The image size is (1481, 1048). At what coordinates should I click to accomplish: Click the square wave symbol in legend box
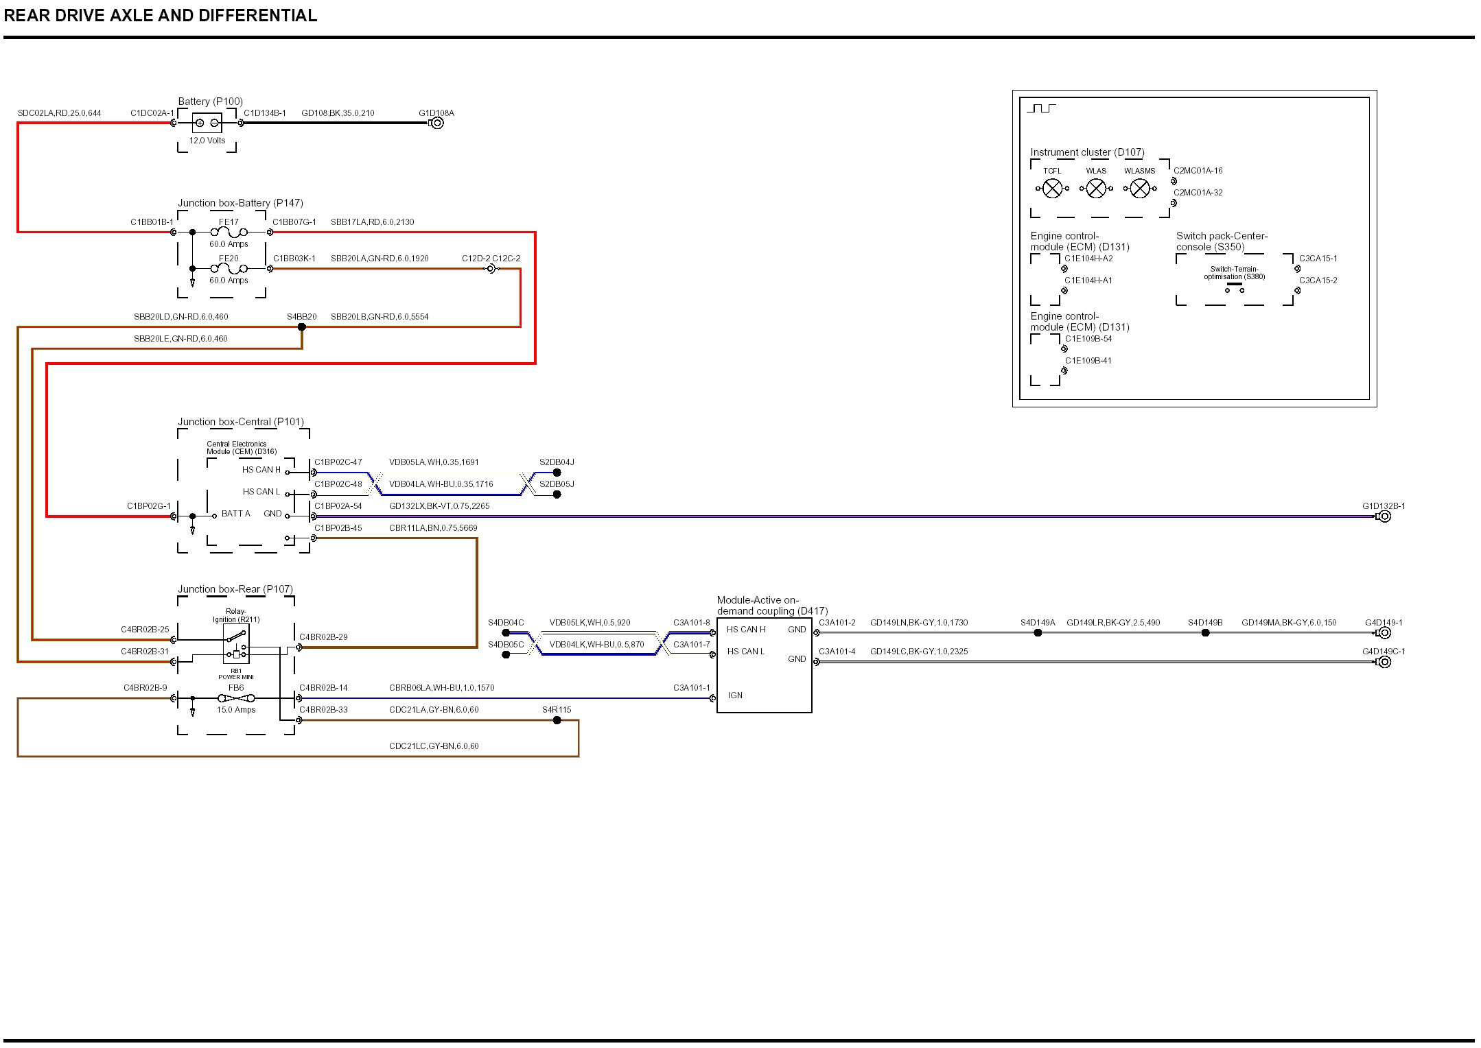coord(1041,108)
